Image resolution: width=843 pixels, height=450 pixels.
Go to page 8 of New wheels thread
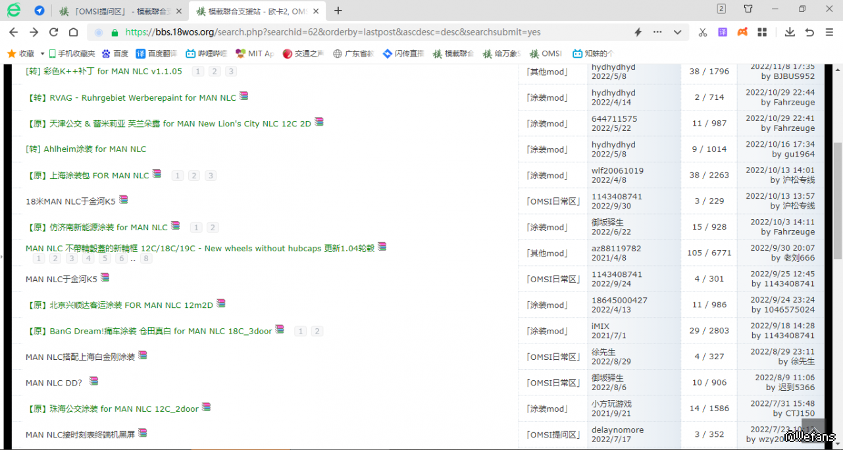[x=146, y=259]
